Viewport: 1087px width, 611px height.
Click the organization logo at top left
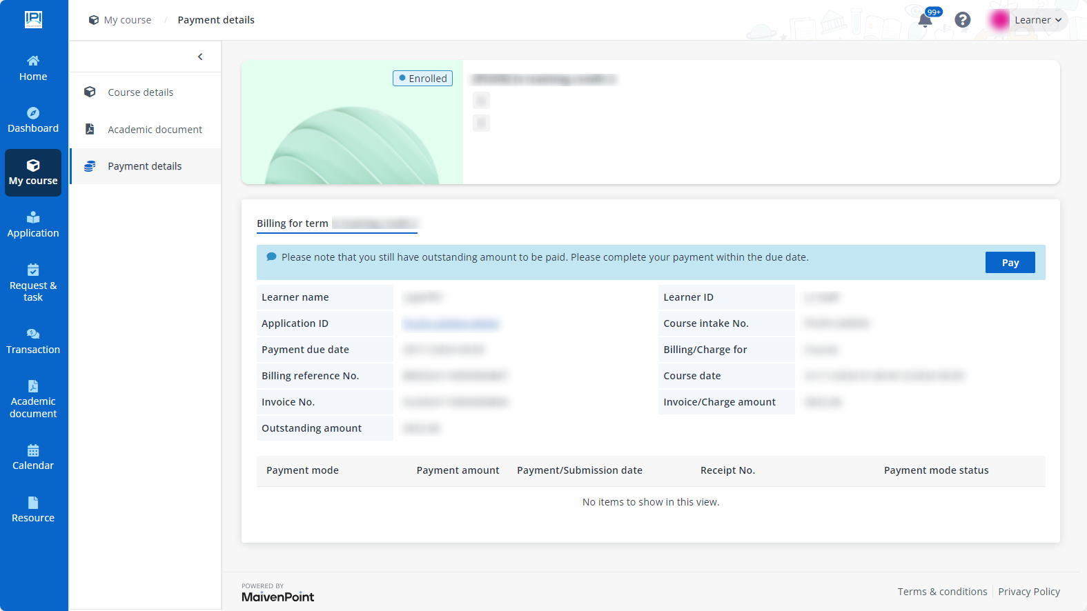tap(33, 20)
